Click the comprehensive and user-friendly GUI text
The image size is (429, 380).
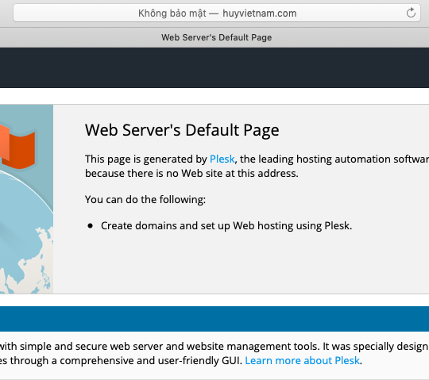point(151,361)
